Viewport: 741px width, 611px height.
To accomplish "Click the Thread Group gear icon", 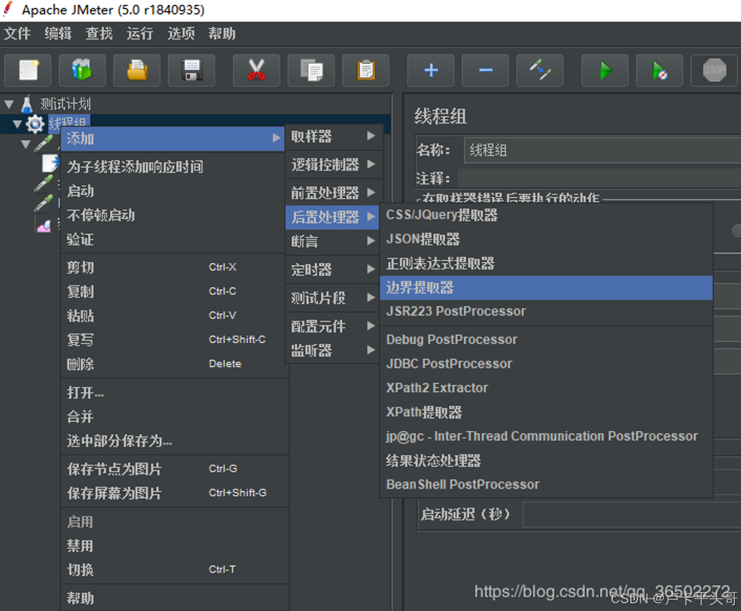I will [x=34, y=125].
